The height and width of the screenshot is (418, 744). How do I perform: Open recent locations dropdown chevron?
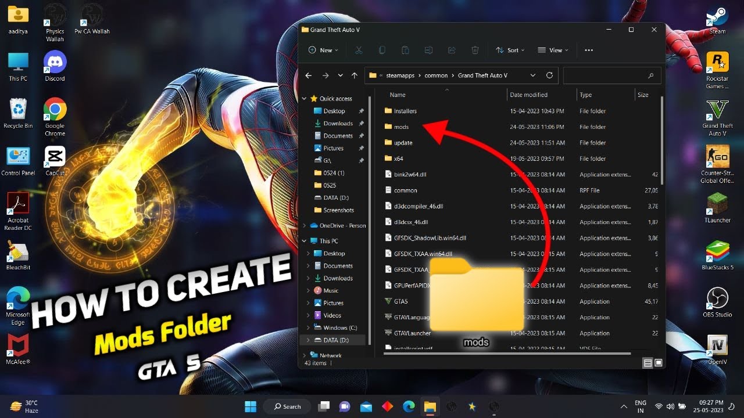point(340,75)
